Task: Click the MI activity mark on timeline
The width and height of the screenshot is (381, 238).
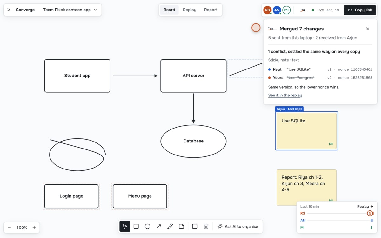Action: click(x=371, y=228)
